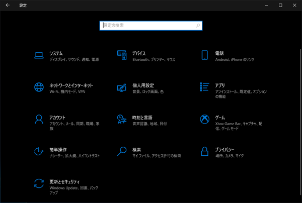
Task: Open the ネットワークとインターネット title
Action: (71, 85)
